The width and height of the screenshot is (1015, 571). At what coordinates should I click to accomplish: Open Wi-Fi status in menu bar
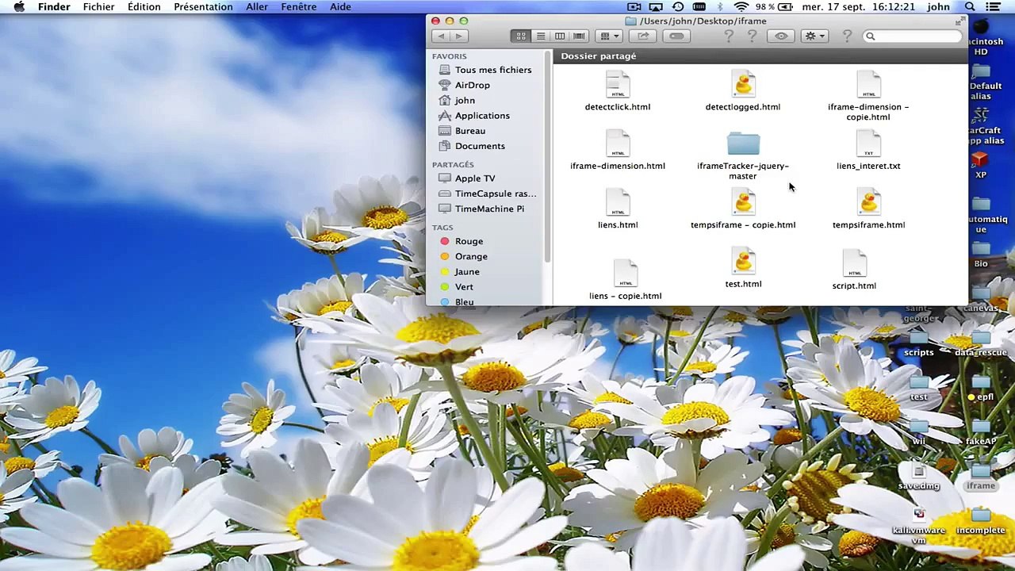(741, 7)
